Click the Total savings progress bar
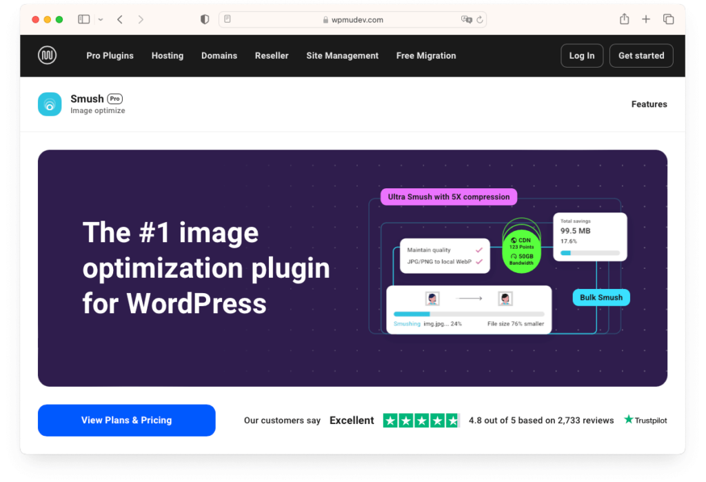Image resolution: width=706 pixels, height=482 pixels. pos(590,253)
